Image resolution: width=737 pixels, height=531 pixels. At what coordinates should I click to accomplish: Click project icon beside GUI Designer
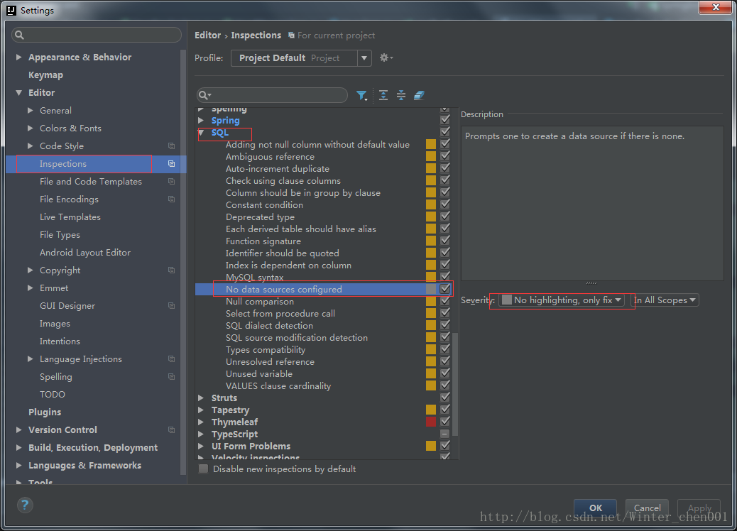click(172, 306)
